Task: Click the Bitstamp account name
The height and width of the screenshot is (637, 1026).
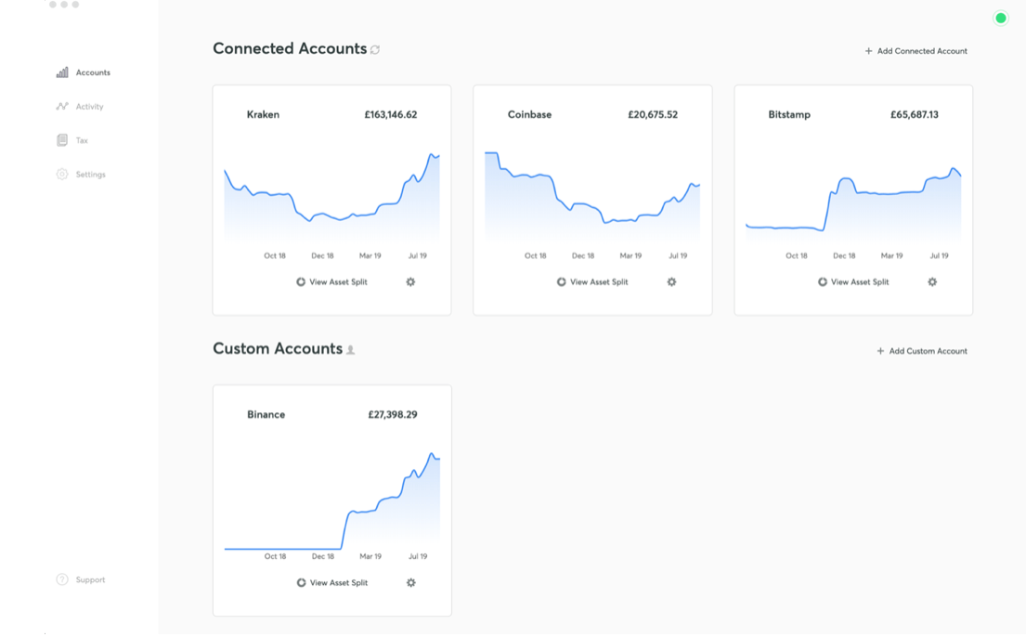Action: [x=789, y=114]
